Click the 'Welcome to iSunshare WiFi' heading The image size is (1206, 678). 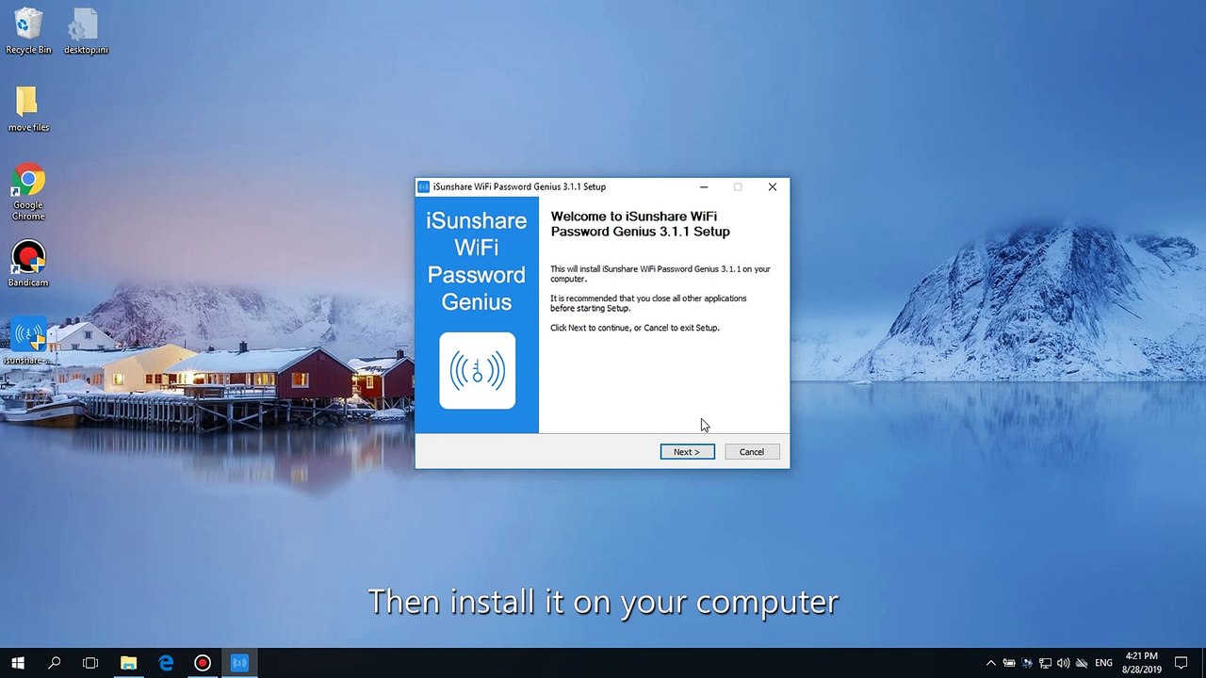pos(641,224)
